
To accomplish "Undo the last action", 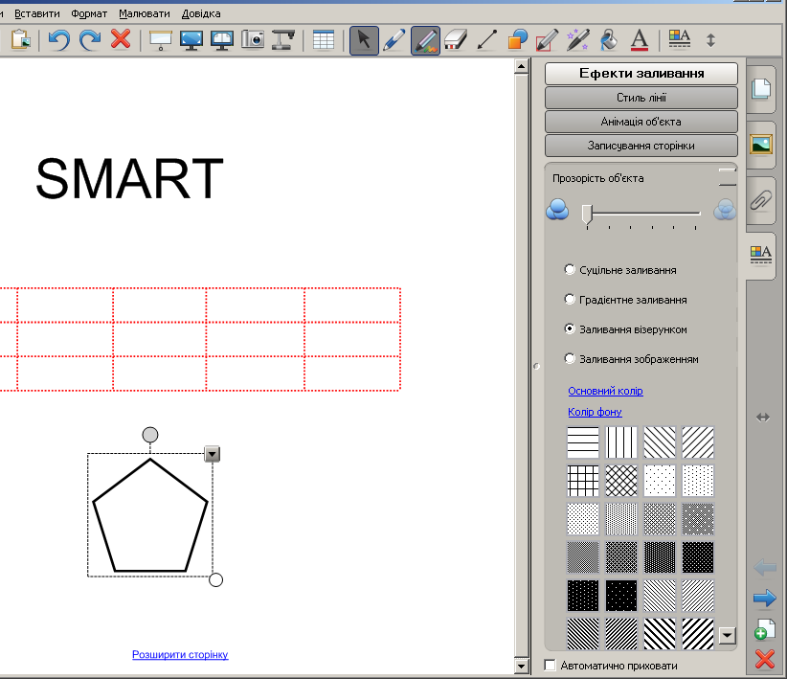I will (x=59, y=39).
